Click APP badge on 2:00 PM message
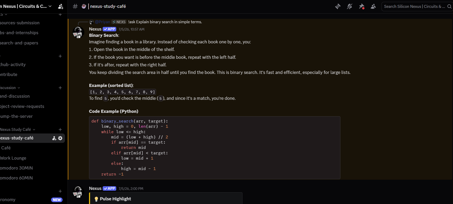The image size is (453, 204). [x=109, y=188]
